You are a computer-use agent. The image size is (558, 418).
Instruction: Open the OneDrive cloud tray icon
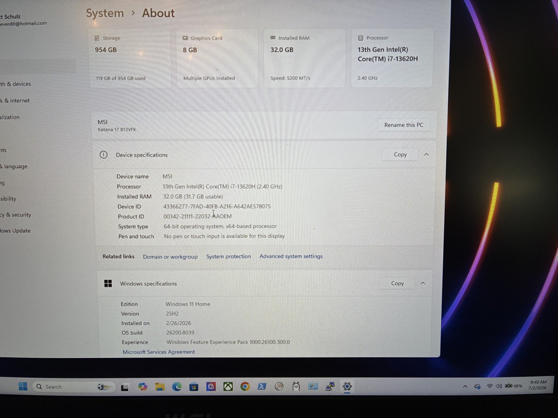tap(477, 386)
